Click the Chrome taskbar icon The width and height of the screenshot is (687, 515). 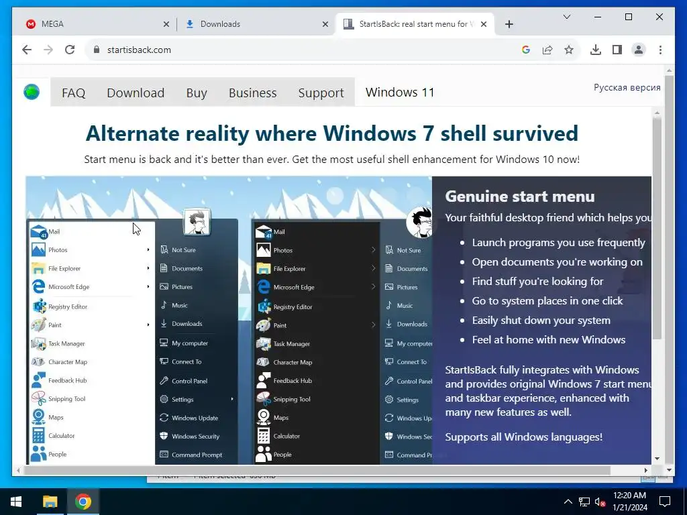pos(83,502)
